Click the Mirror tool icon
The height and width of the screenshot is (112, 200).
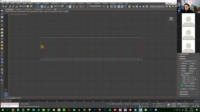click(x=104, y=7)
